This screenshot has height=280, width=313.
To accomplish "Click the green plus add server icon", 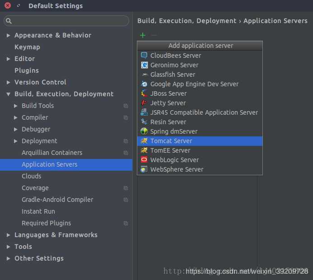I will 143,35.
